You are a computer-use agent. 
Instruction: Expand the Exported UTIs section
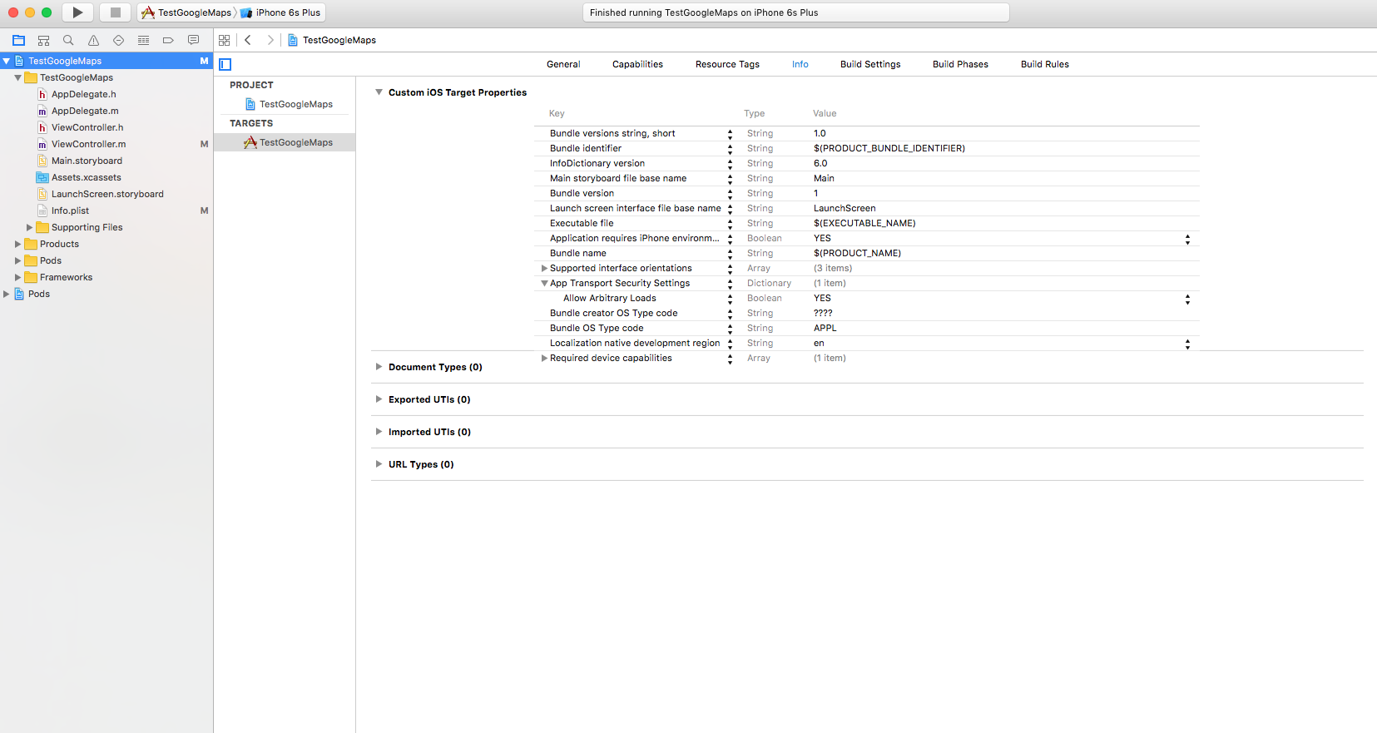[x=379, y=399]
